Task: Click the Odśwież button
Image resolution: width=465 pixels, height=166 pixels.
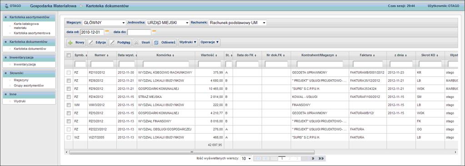Action: coord(165,42)
